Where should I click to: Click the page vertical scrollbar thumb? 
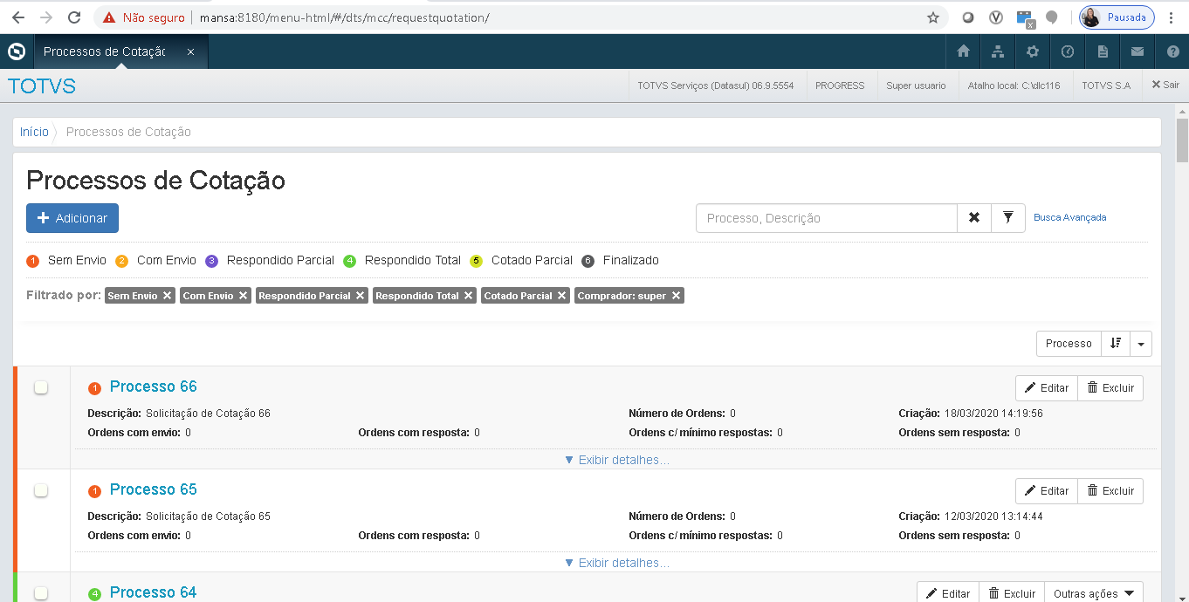(x=1182, y=141)
